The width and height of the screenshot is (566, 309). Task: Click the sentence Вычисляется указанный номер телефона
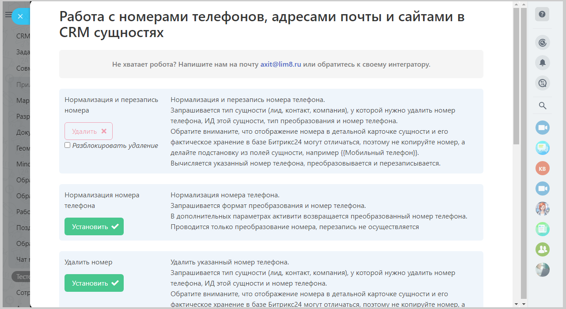[x=306, y=163]
